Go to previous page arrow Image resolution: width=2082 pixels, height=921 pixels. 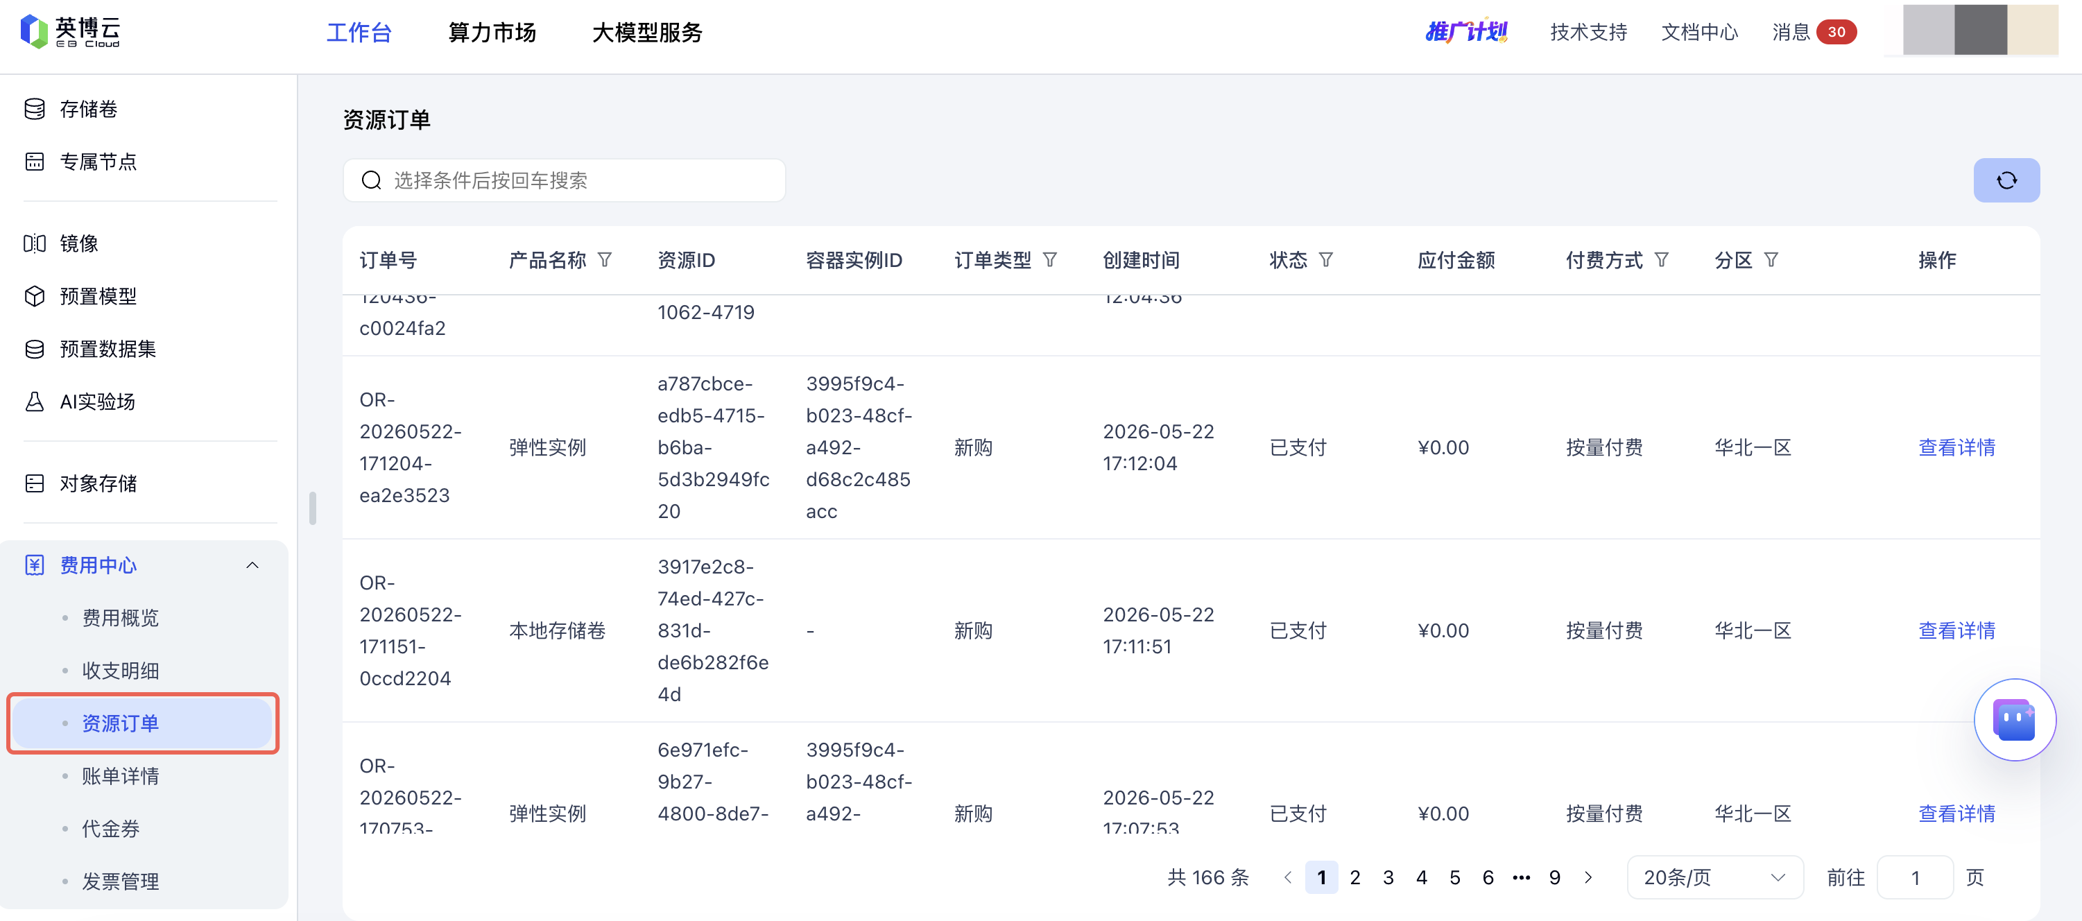pos(1287,877)
